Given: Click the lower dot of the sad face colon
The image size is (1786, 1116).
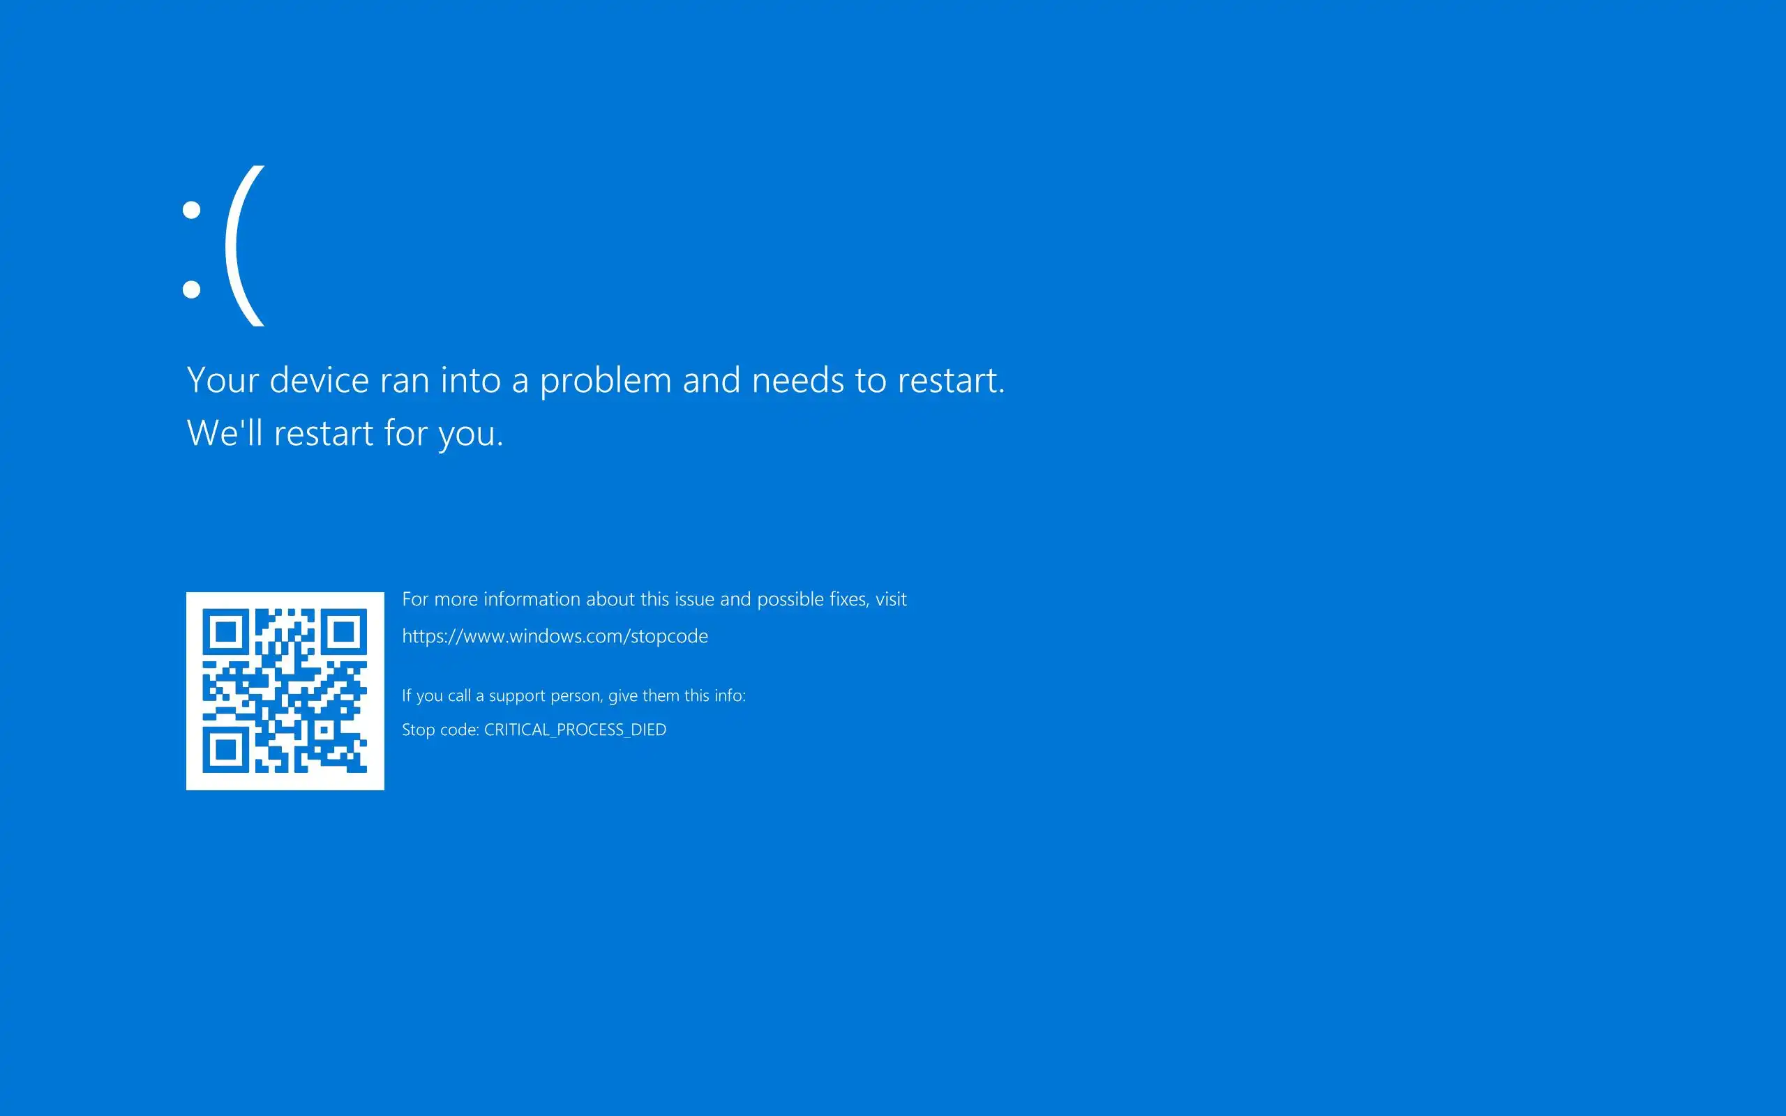Looking at the screenshot, I should click(191, 289).
